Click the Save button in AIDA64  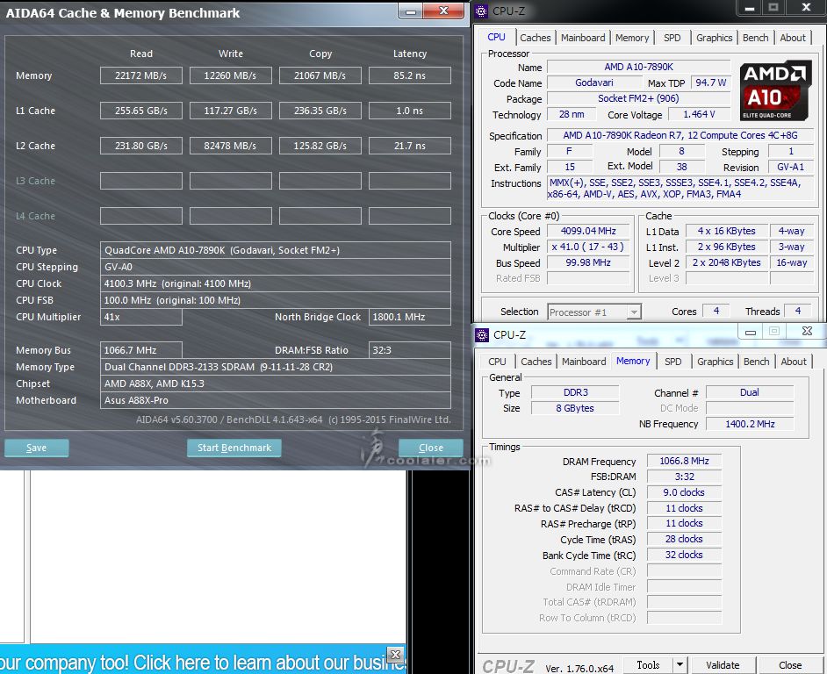click(36, 448)
